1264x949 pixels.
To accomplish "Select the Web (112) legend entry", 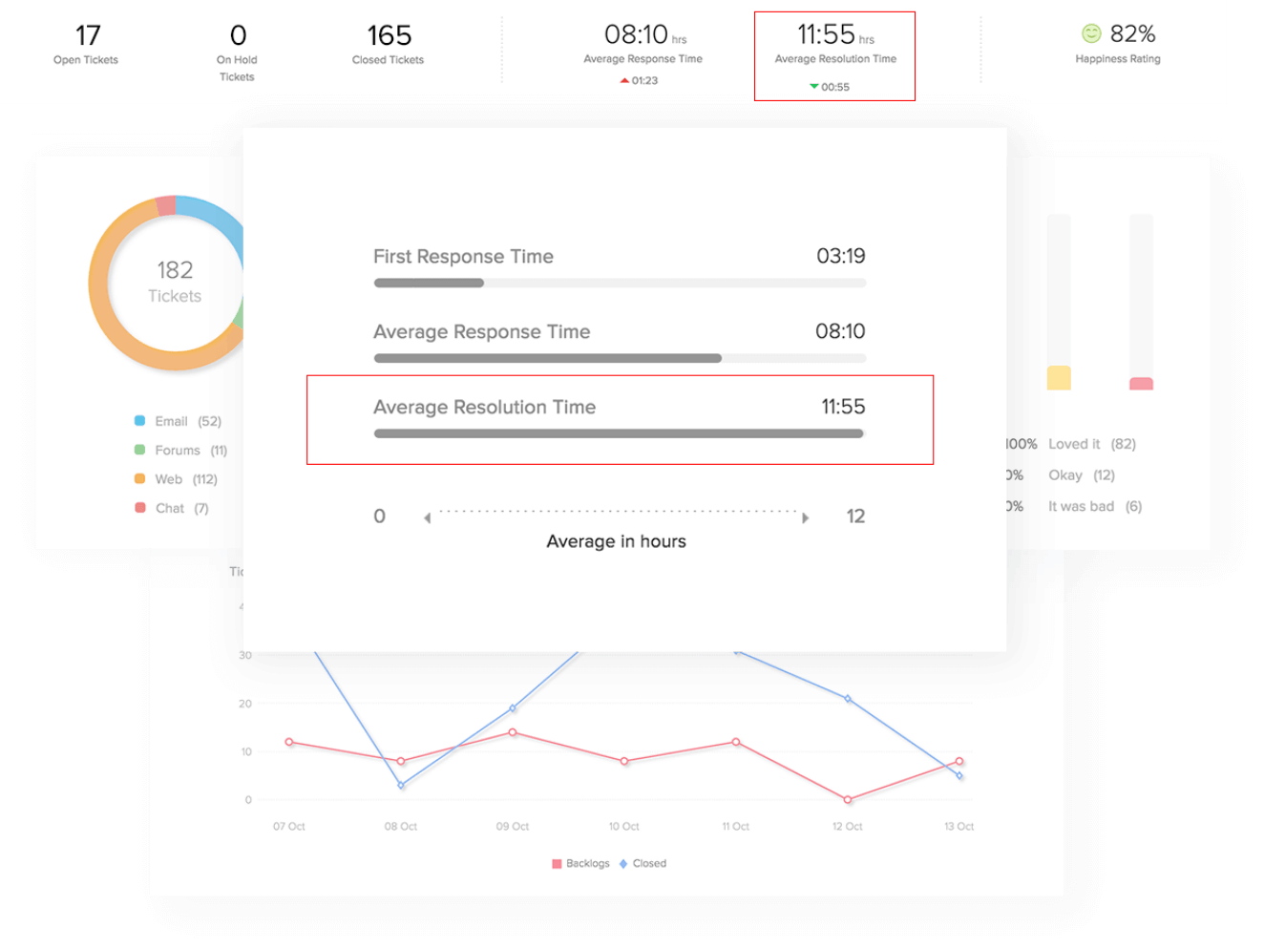I will tap(177, 479).
